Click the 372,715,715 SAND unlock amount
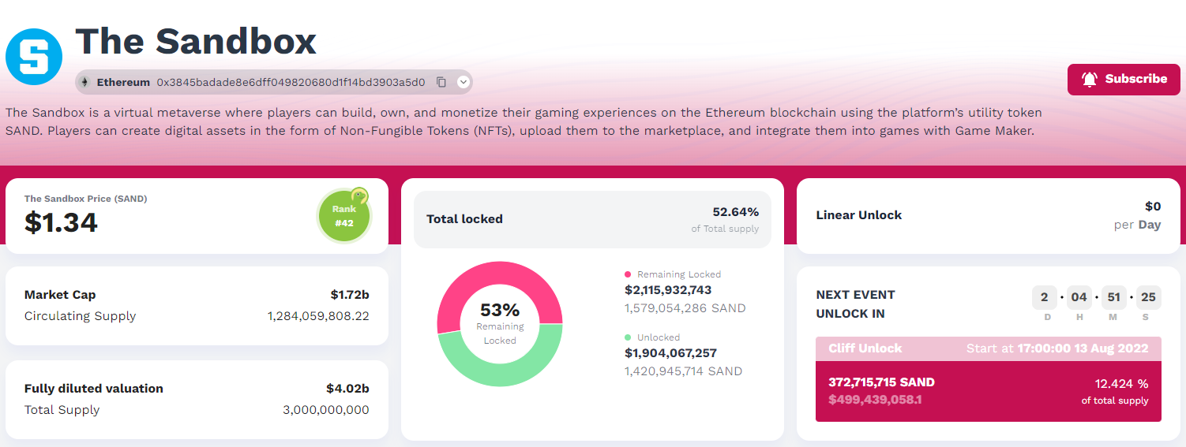1186x447 pixels. pyautogui.click(x=881, y=382)
